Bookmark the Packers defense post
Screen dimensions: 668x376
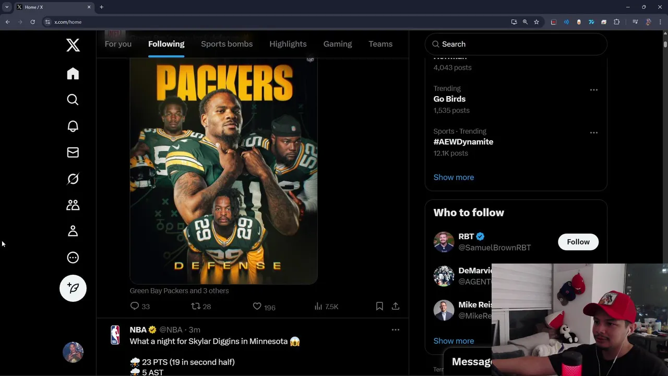[379, 307]
